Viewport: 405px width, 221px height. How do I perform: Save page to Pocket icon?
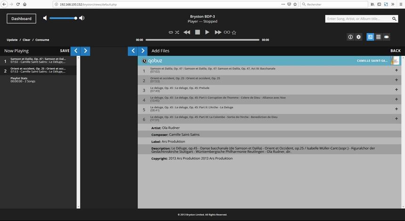click(x=289, y=4)
